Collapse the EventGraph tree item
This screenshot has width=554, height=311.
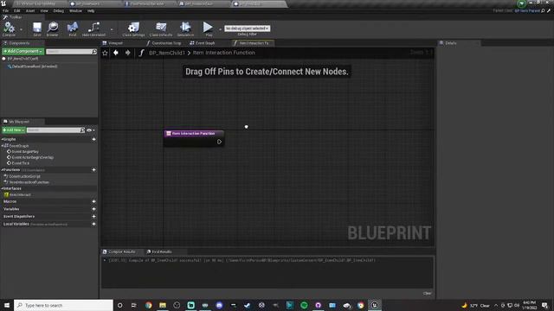pos(3,146)
